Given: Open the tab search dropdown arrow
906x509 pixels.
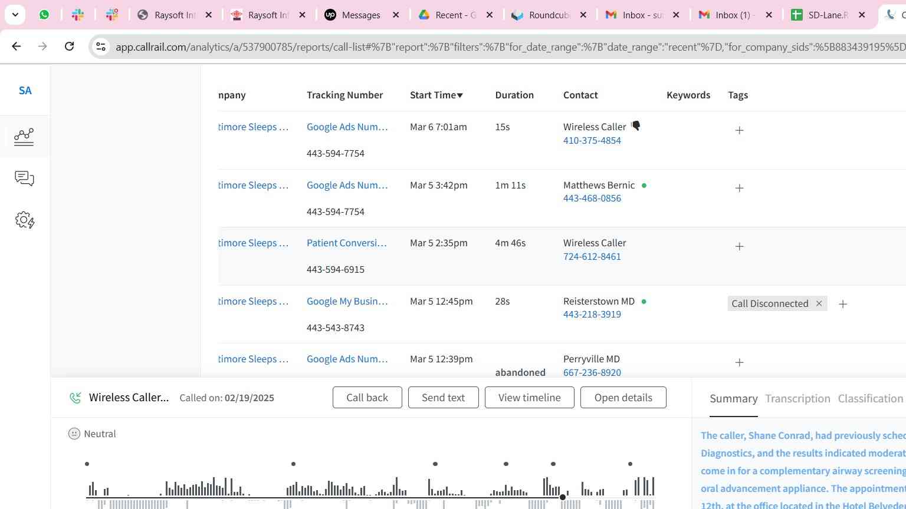Looking at the screenshot, I should tap(15, 15).
